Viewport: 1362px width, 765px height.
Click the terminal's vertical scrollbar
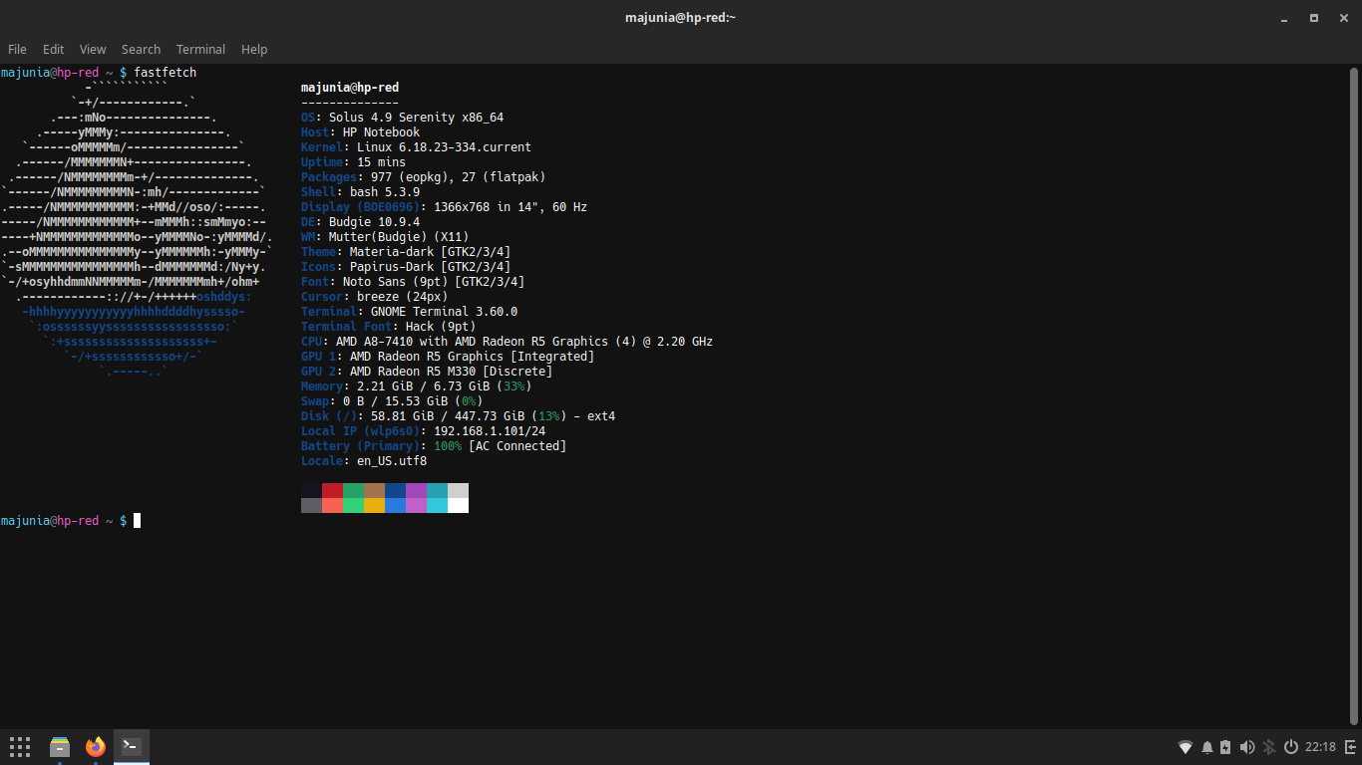click(1354, 394)
